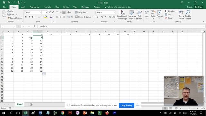This screenshot has height=116, width=206.
Task: Toggle Merge & Center
Action: [83, 17]
